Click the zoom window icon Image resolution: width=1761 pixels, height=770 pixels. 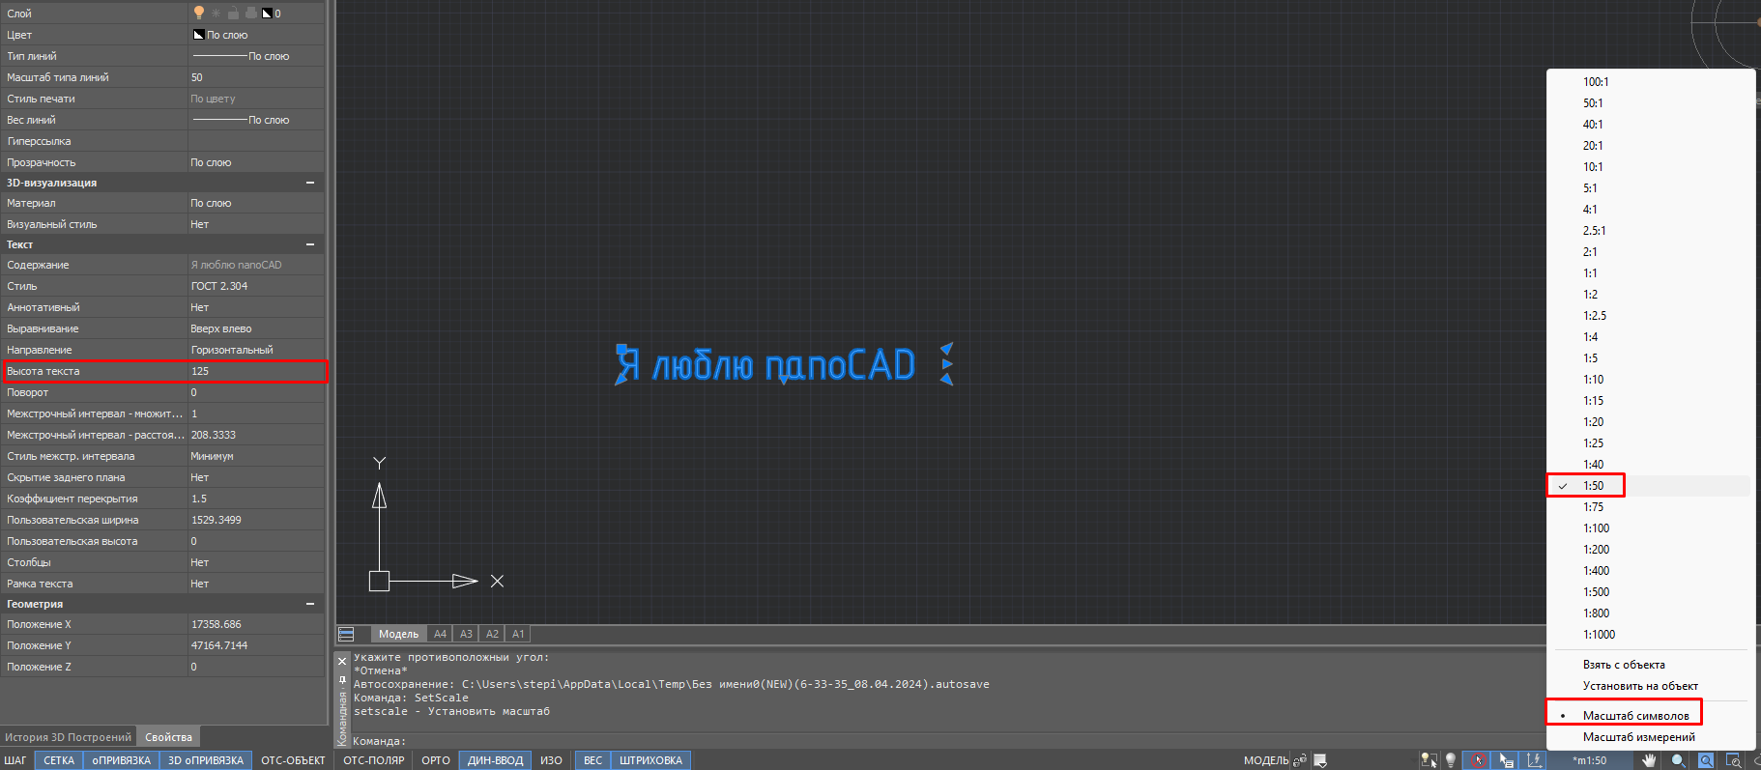coord(1733,760)
